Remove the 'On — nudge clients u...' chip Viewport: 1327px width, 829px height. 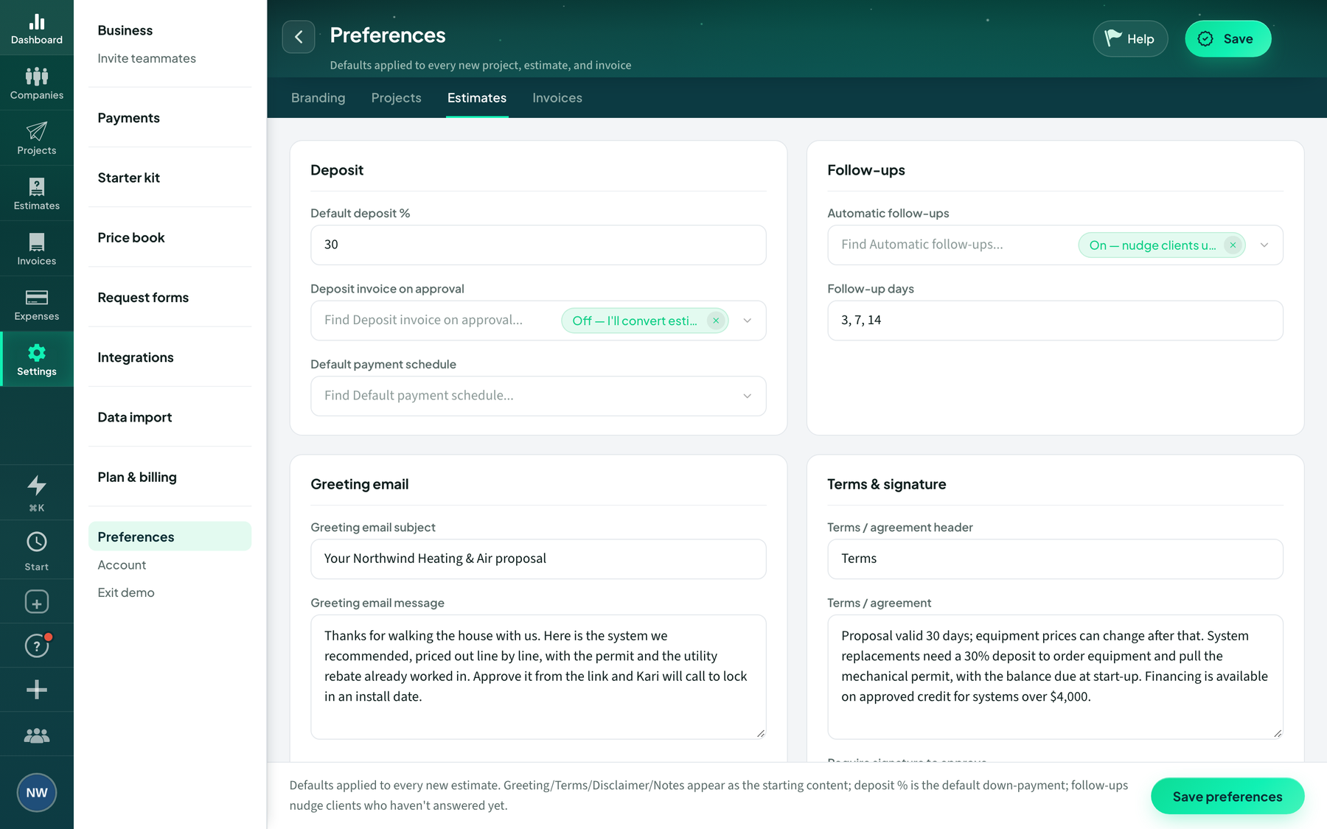[x=1233, y=245]
